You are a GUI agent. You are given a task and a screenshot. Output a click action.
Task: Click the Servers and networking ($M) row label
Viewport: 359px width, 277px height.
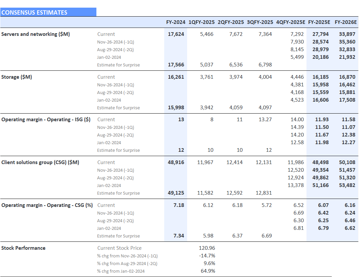click(x=36, y=34)
